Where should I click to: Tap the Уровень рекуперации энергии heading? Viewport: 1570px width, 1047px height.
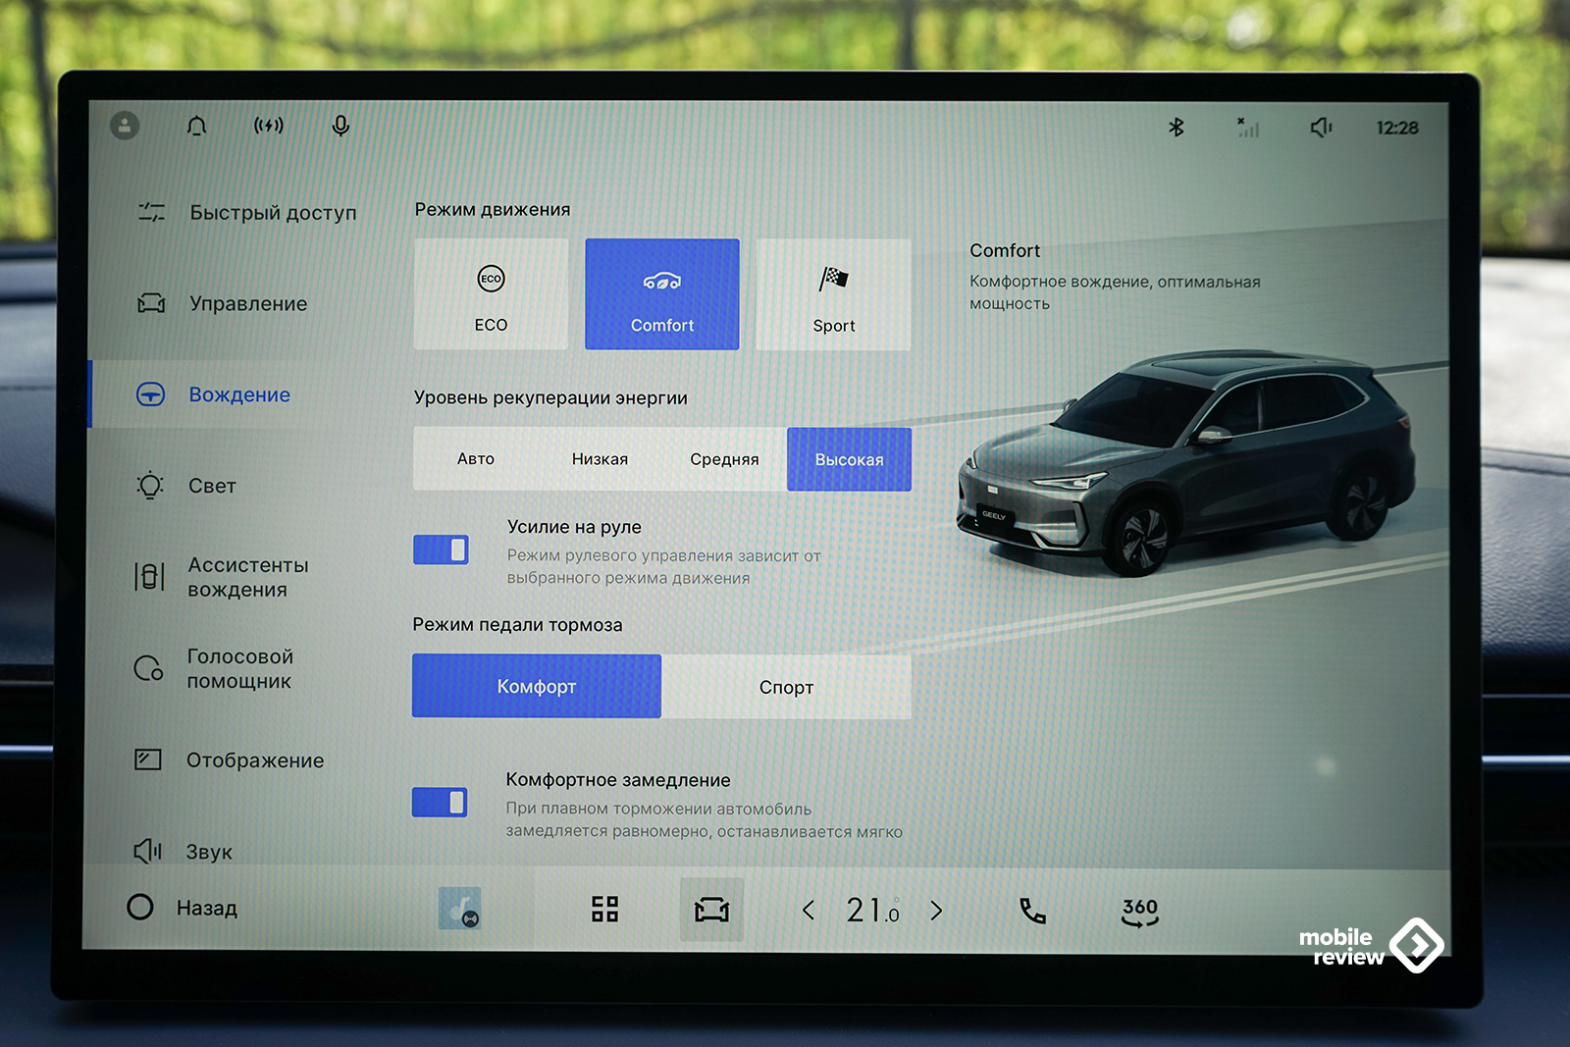coord(550,397)
